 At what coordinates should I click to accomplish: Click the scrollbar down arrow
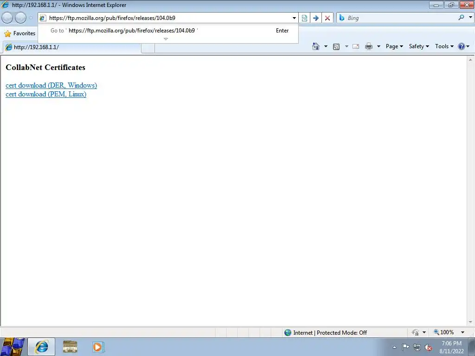point(470,322)
